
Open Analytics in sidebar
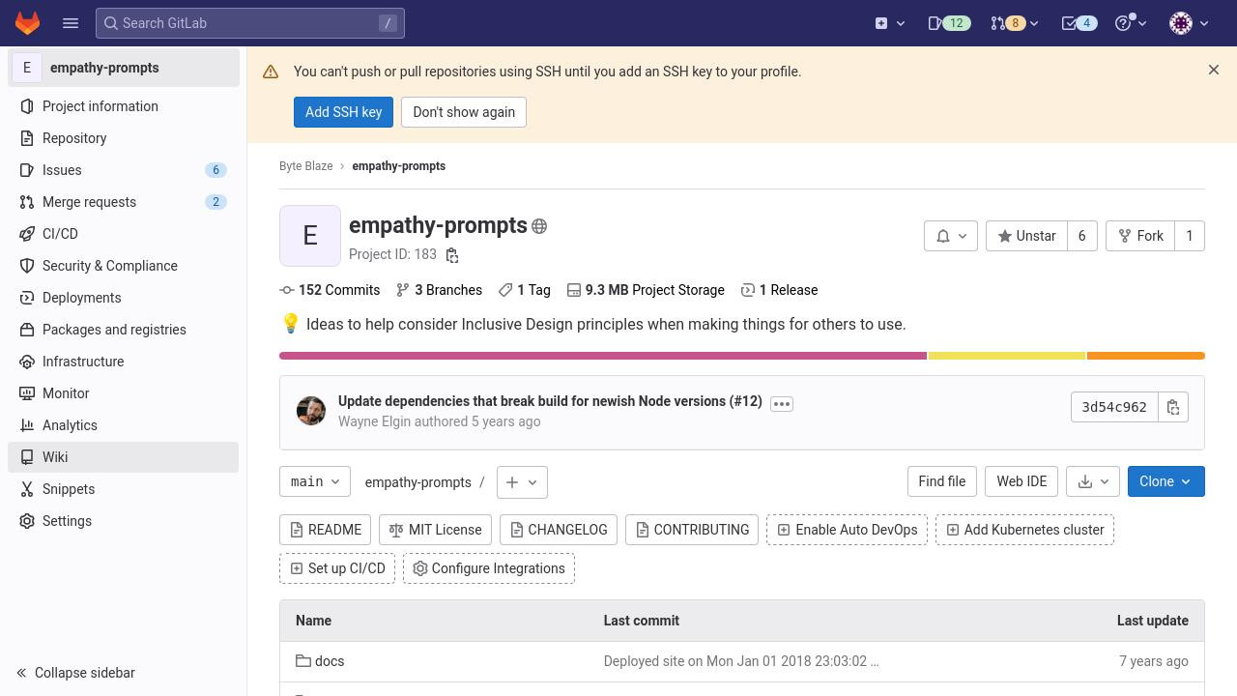click(124, 425)
